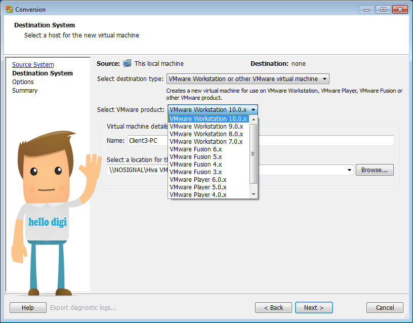Click Export diagnostic logs link
413x323 pixels.
pos(83,307)
